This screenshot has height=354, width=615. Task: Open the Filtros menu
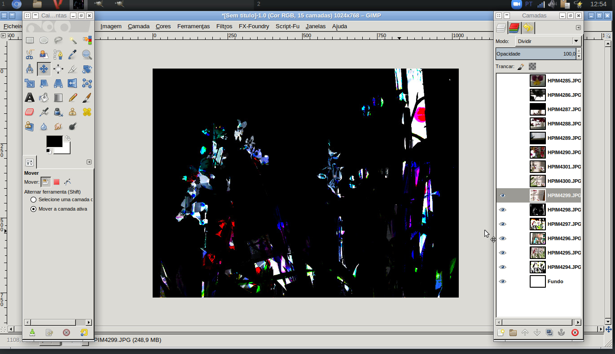pos(224,26)
